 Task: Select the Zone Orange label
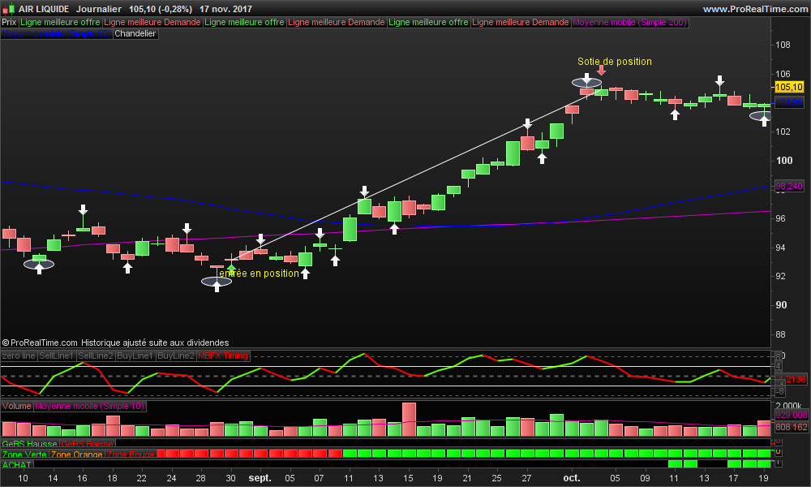click(76, 455)
